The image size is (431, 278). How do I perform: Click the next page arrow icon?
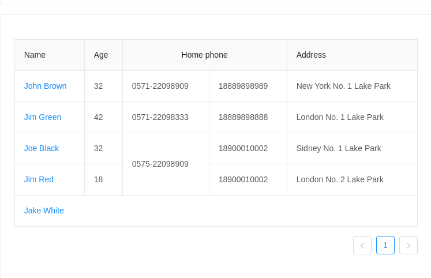408,245
